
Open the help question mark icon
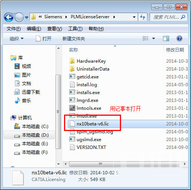tap(179, 38)
